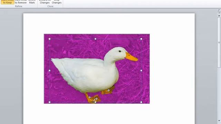Click the left-middle marquee handle
This screenshot has width=221, height=124.
[x=49, y=70]
